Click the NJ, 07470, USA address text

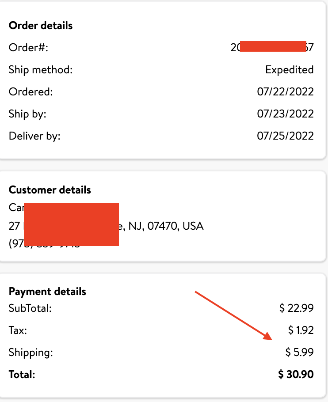click(x=166, y=226)
